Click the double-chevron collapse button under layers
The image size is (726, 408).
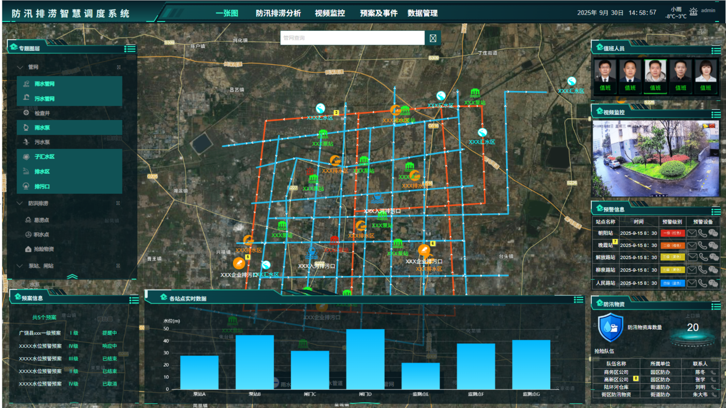click(72, 277)
